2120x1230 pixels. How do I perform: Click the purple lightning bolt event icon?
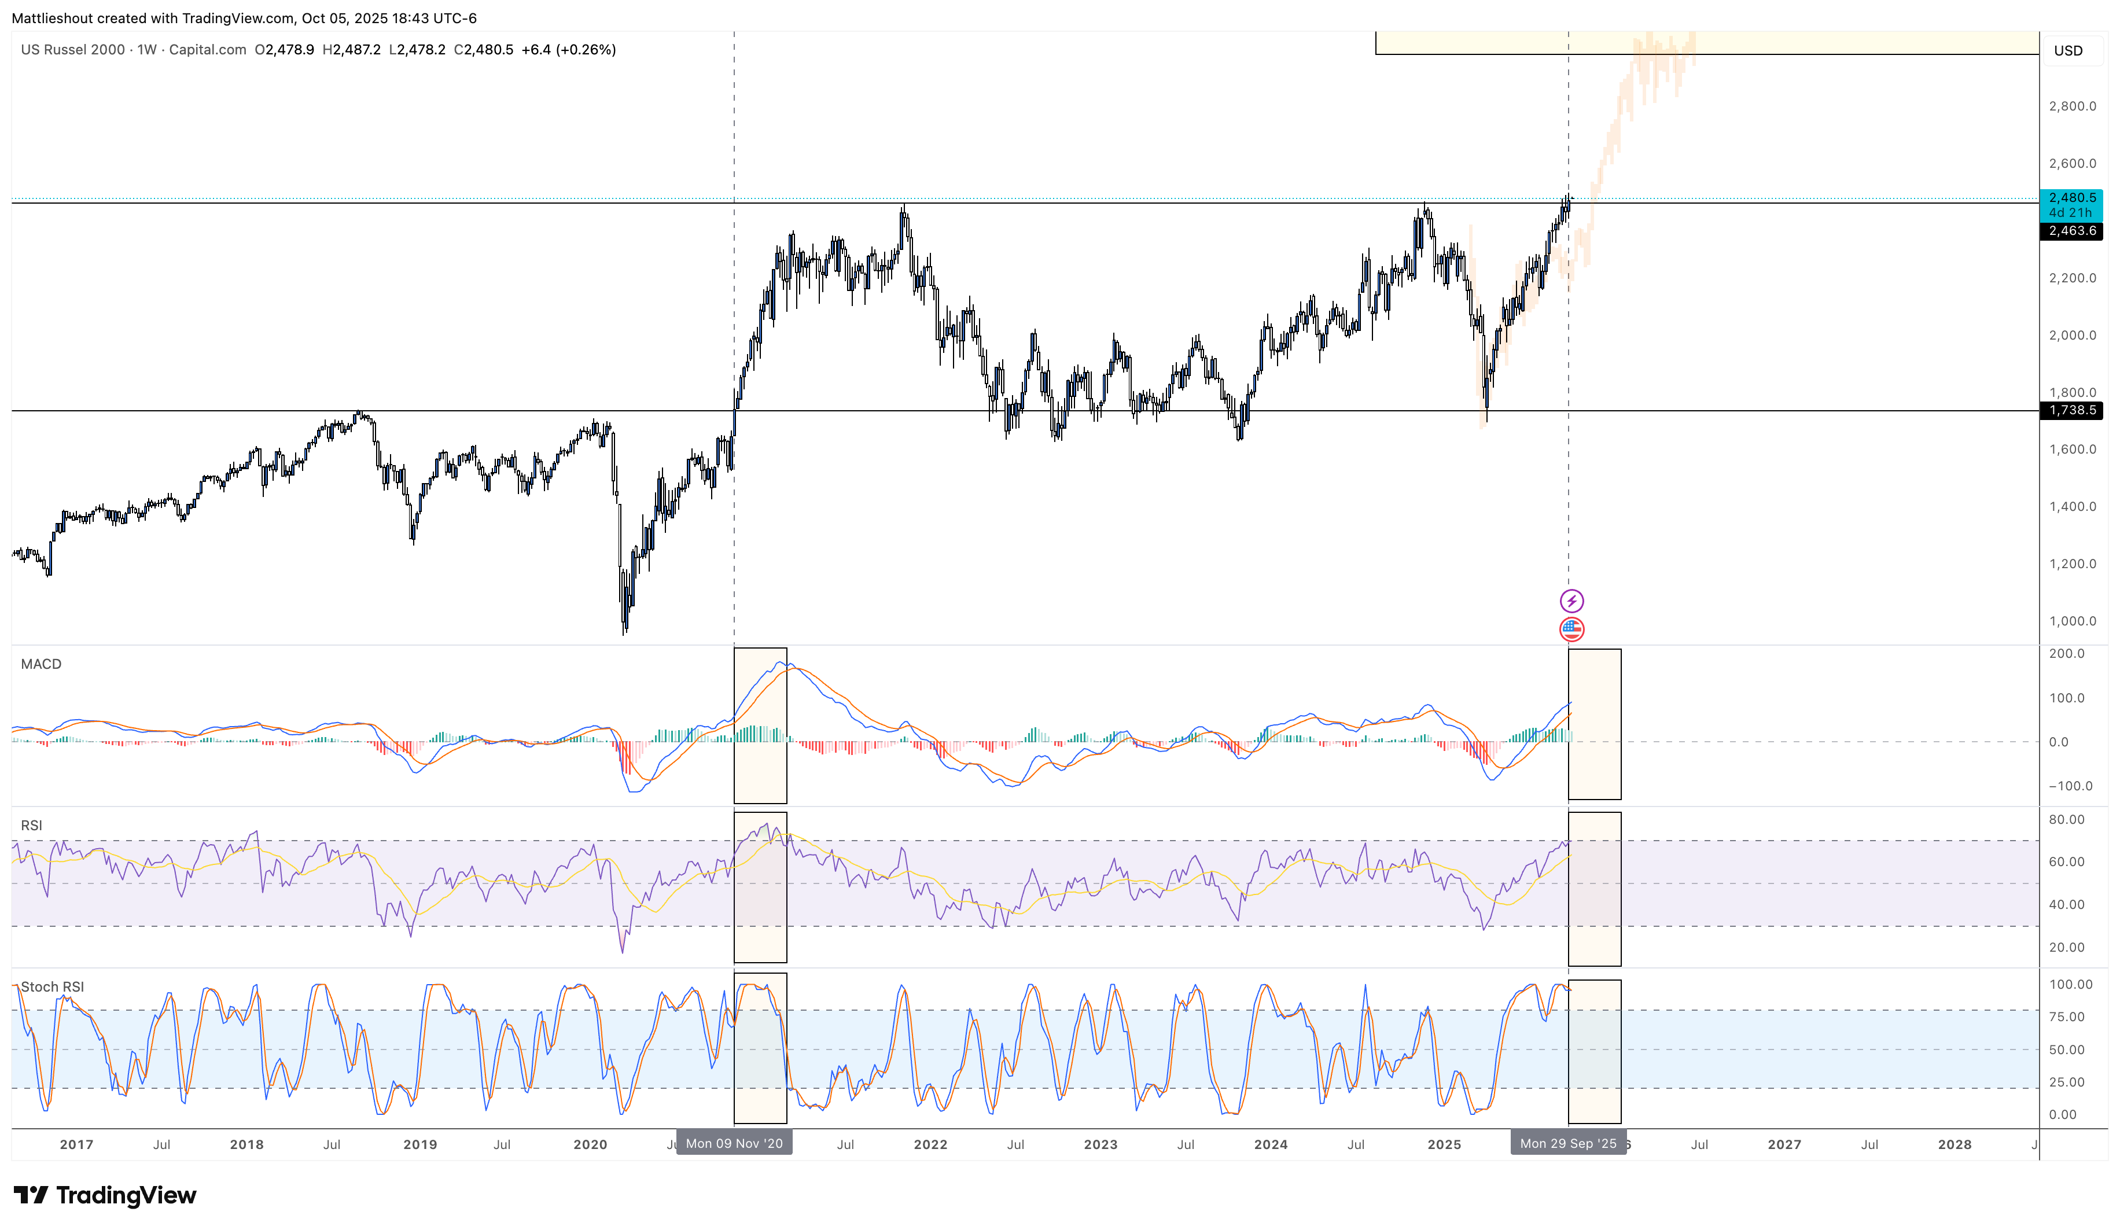pos(1571,601)
